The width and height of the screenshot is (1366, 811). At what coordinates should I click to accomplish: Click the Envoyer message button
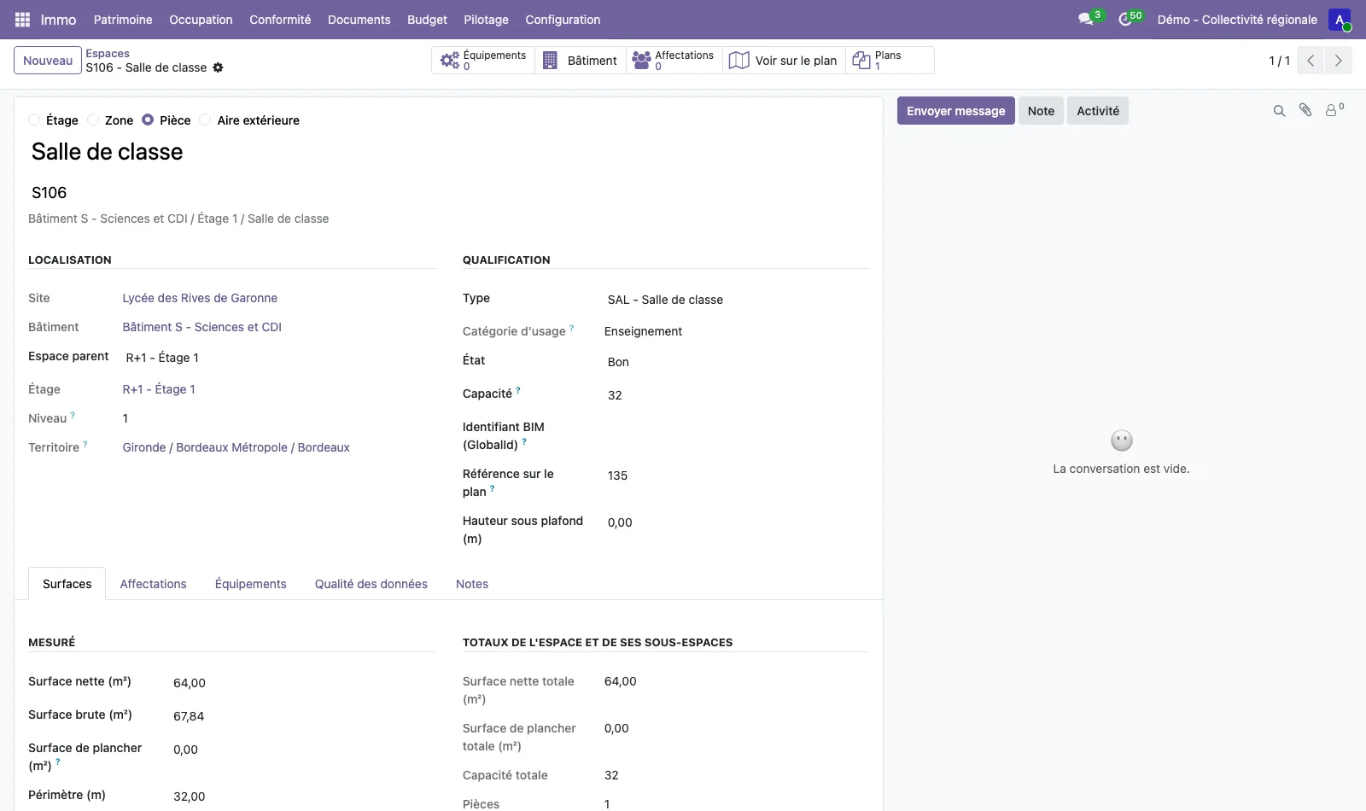[955, 111]
